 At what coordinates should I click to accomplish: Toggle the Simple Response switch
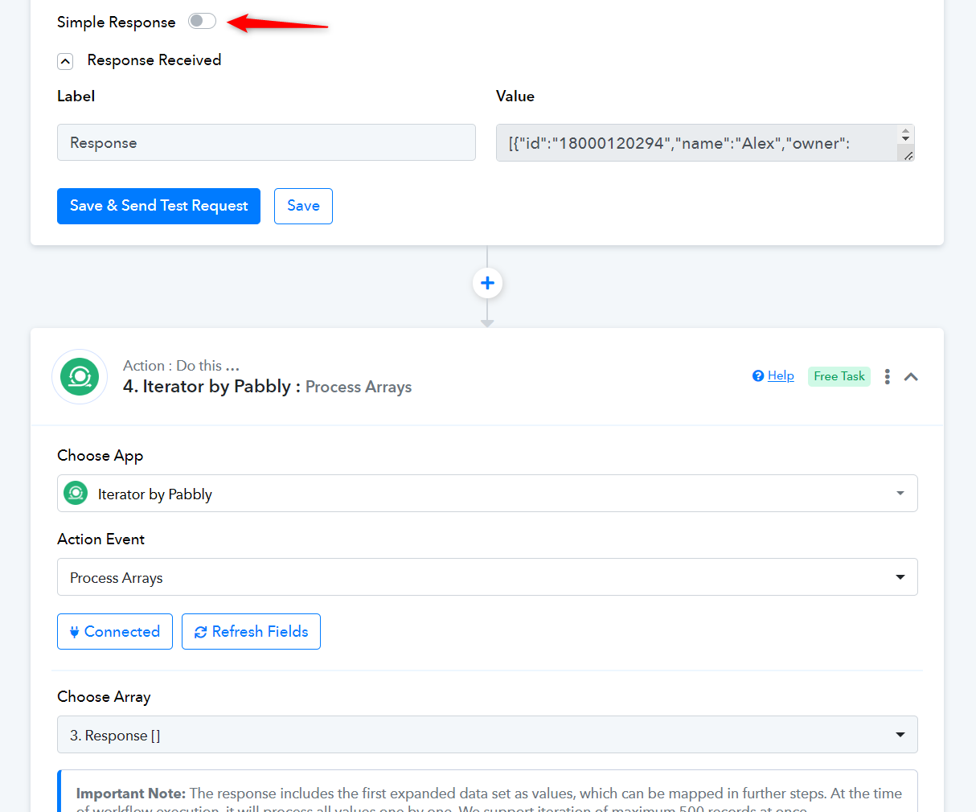pos(202,21)
